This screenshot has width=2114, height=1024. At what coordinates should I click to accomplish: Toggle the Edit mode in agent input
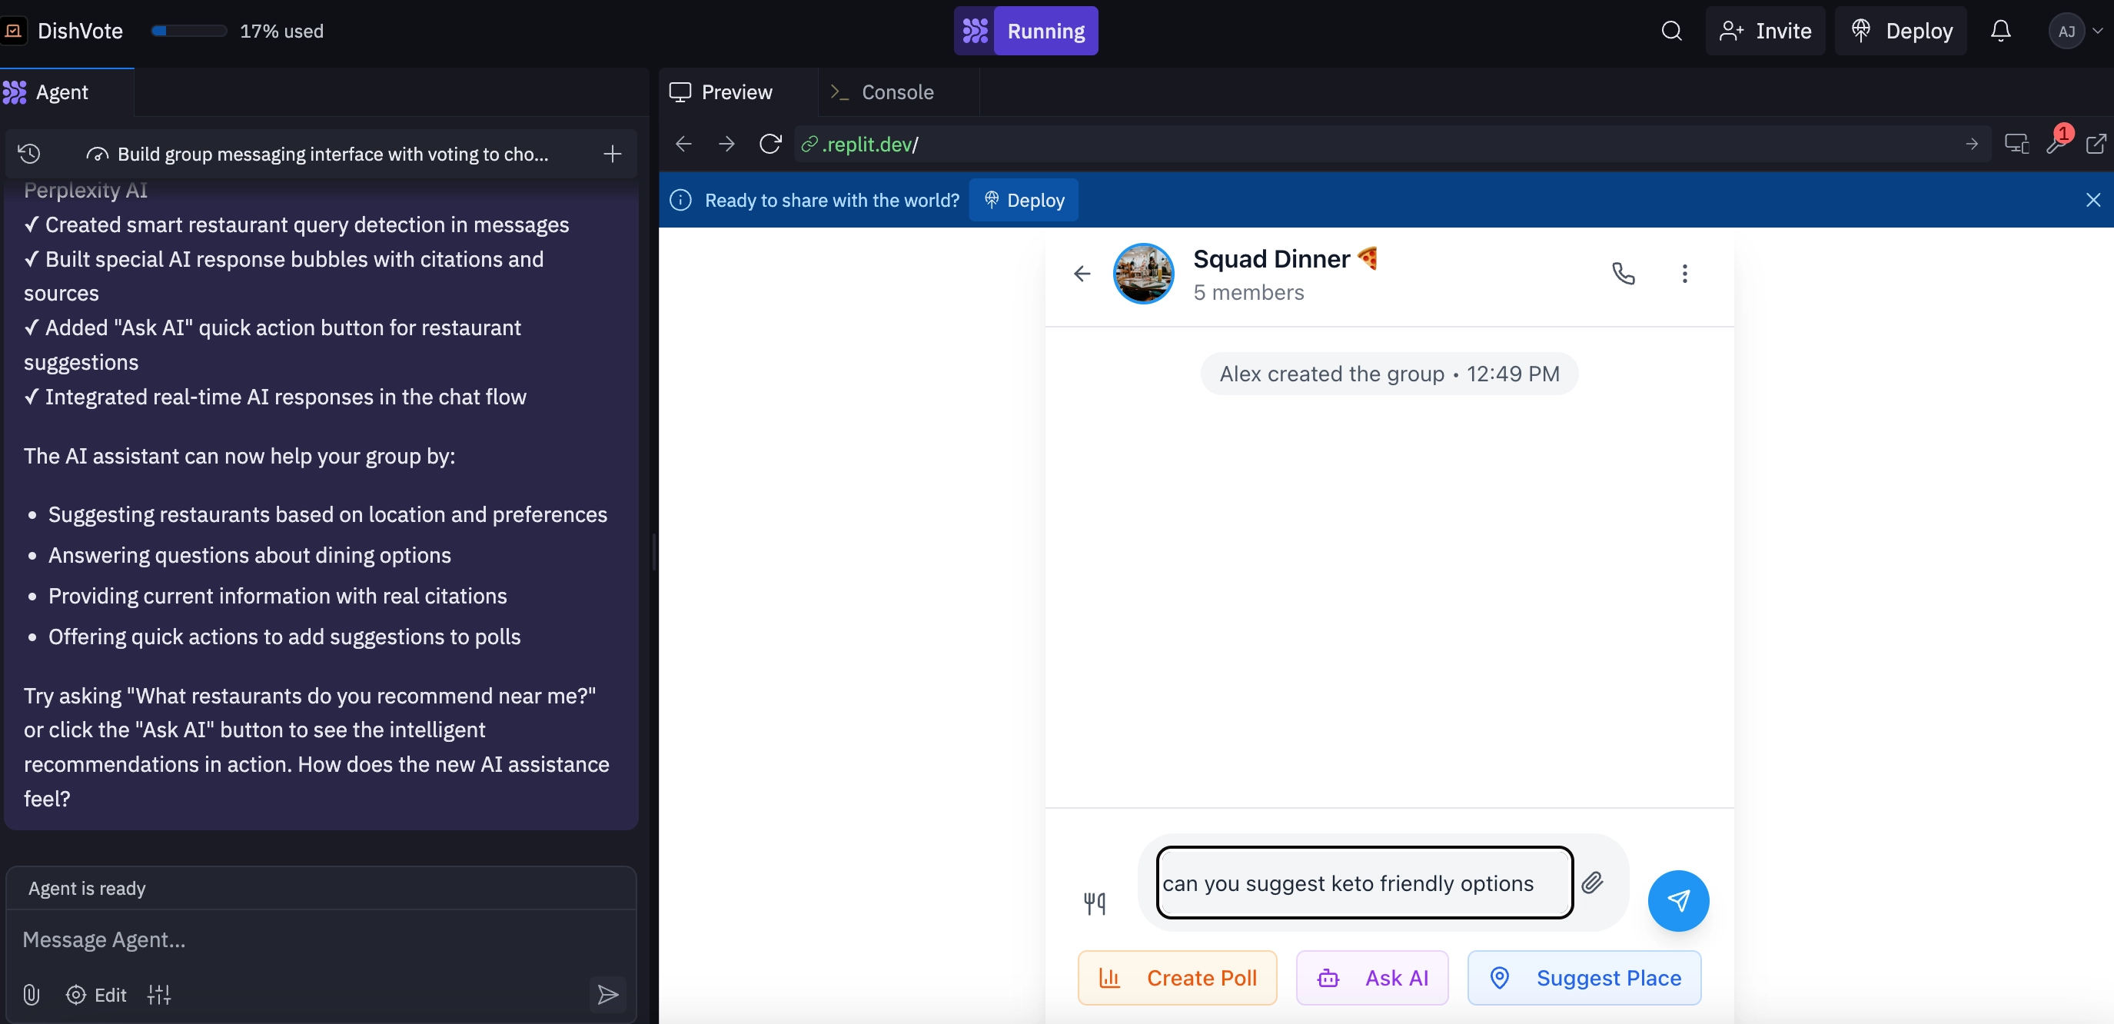pos(96,995)
